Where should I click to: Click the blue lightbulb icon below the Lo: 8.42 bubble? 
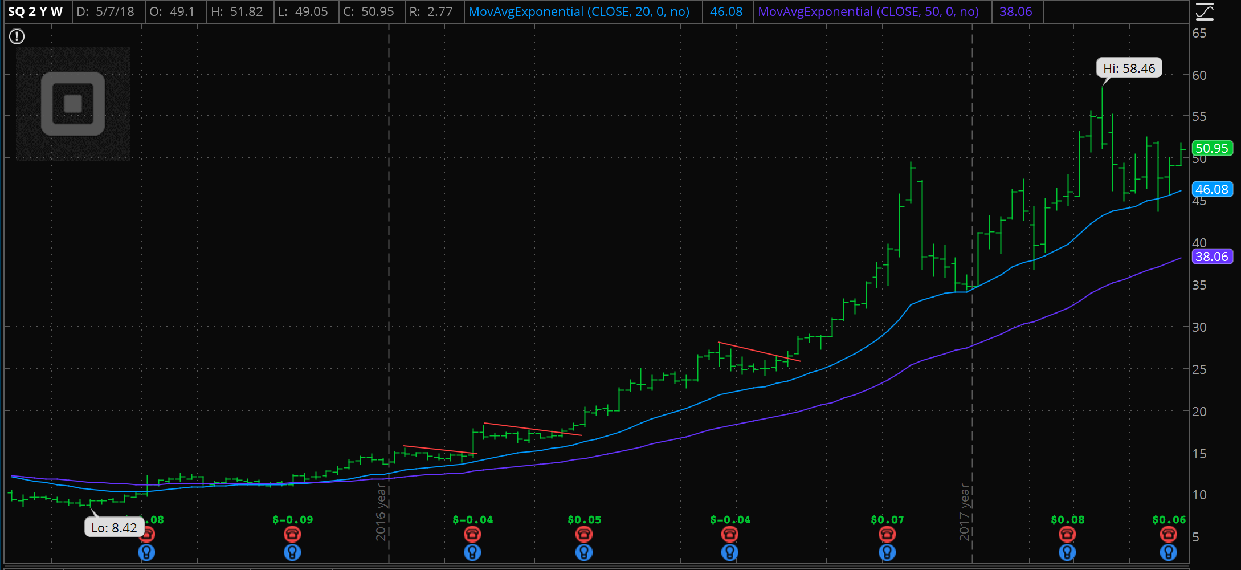(146, 552)
